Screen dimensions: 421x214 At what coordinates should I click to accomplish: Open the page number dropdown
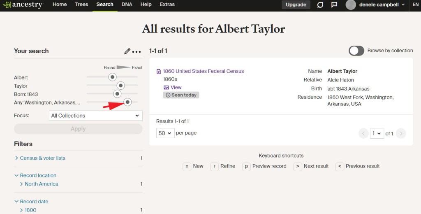click(x=377, y=133)
